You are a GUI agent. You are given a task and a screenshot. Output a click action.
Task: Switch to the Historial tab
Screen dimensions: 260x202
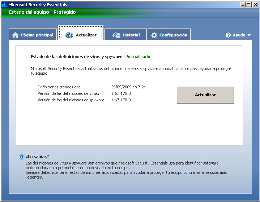pos(131,35)
